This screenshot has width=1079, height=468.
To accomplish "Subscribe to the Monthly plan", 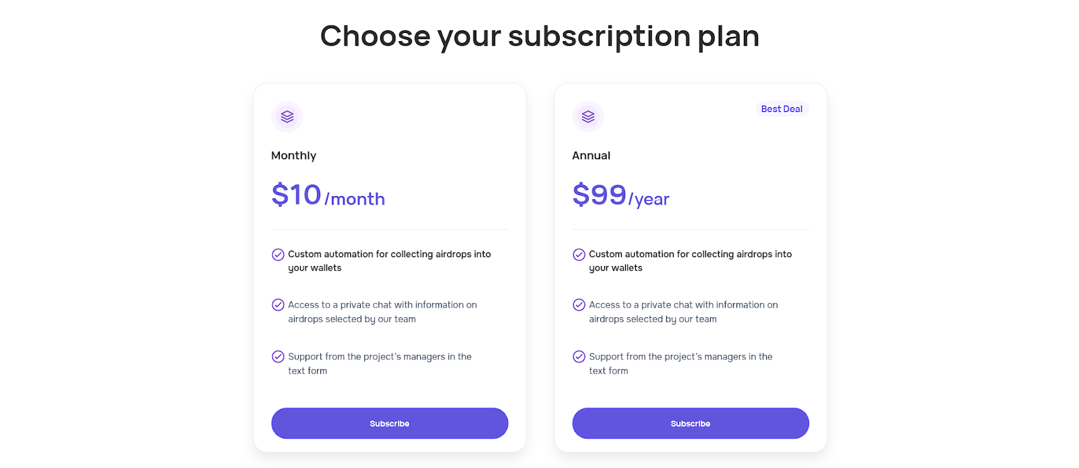I will click(389, 424).
